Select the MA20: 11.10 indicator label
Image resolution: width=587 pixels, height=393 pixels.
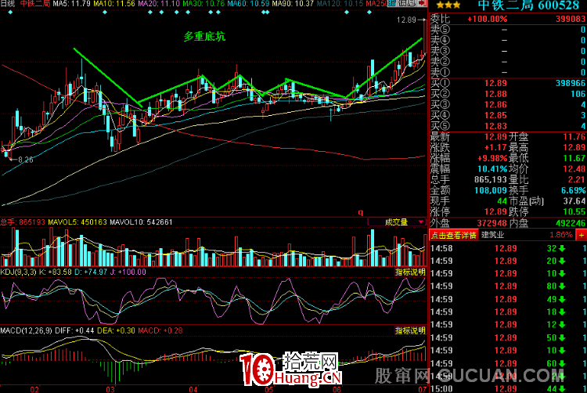[159, 4]
